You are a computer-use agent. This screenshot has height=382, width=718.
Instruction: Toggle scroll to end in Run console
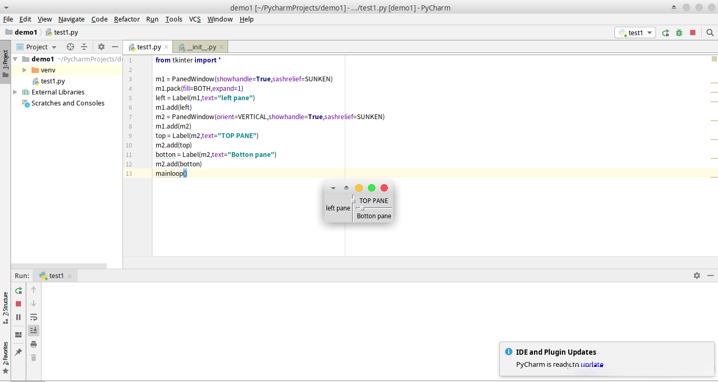pyautogui.click(x=34, y=331)
